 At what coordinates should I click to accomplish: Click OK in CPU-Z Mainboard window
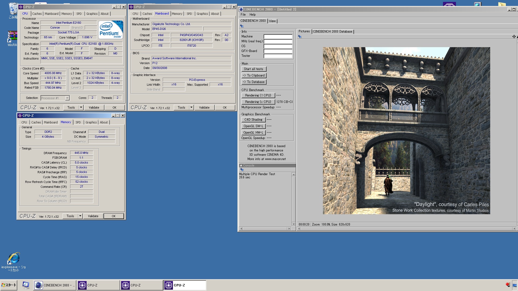coord(225,108)
